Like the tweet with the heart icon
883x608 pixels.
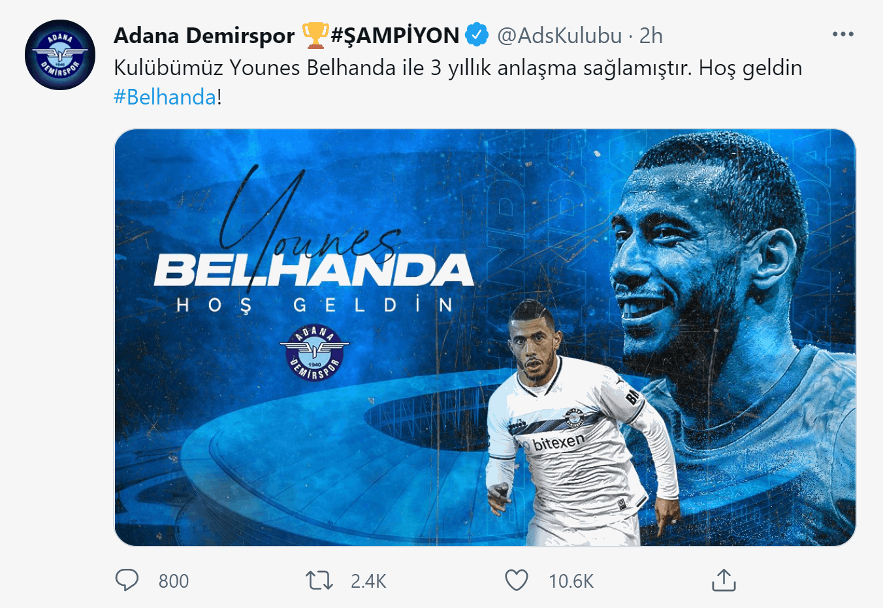pyautogui.click(x=517, y=580)
